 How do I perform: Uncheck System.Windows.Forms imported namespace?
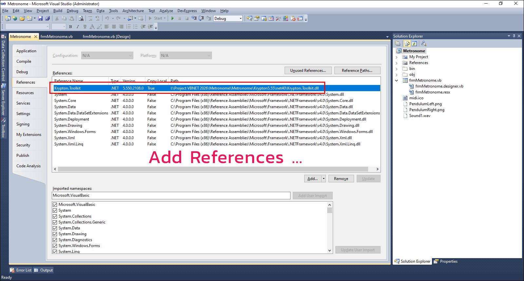tap(55, 246)
